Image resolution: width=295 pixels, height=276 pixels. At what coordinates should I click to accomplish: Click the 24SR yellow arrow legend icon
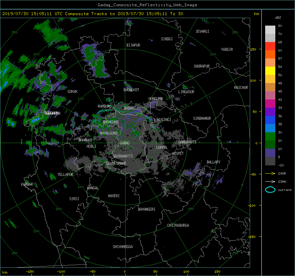tap(270, 173)
